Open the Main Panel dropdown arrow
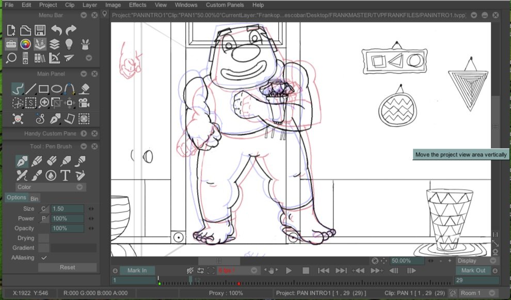 [x=84, y=74]
